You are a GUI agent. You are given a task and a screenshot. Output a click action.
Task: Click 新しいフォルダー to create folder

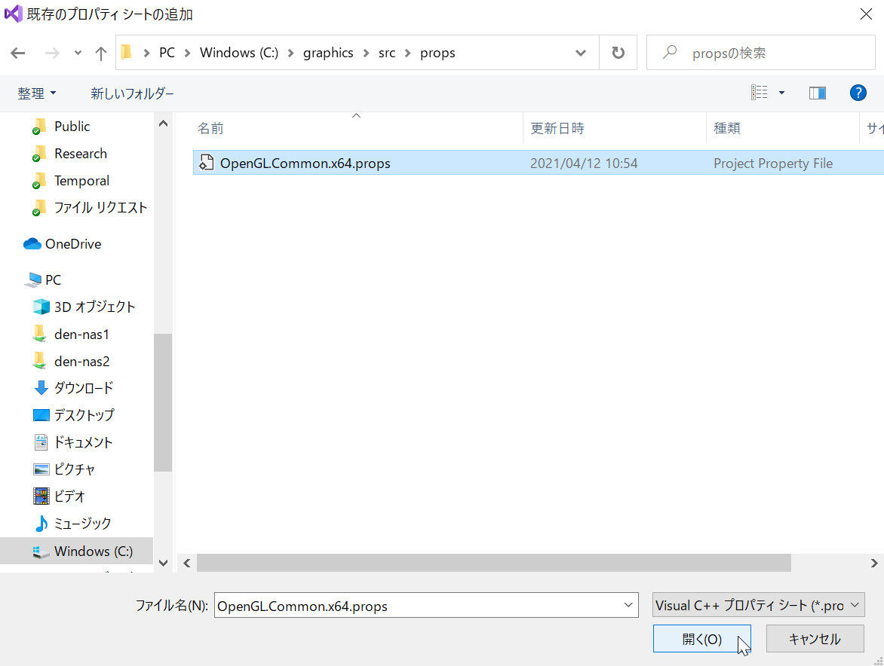click(132, 93)
